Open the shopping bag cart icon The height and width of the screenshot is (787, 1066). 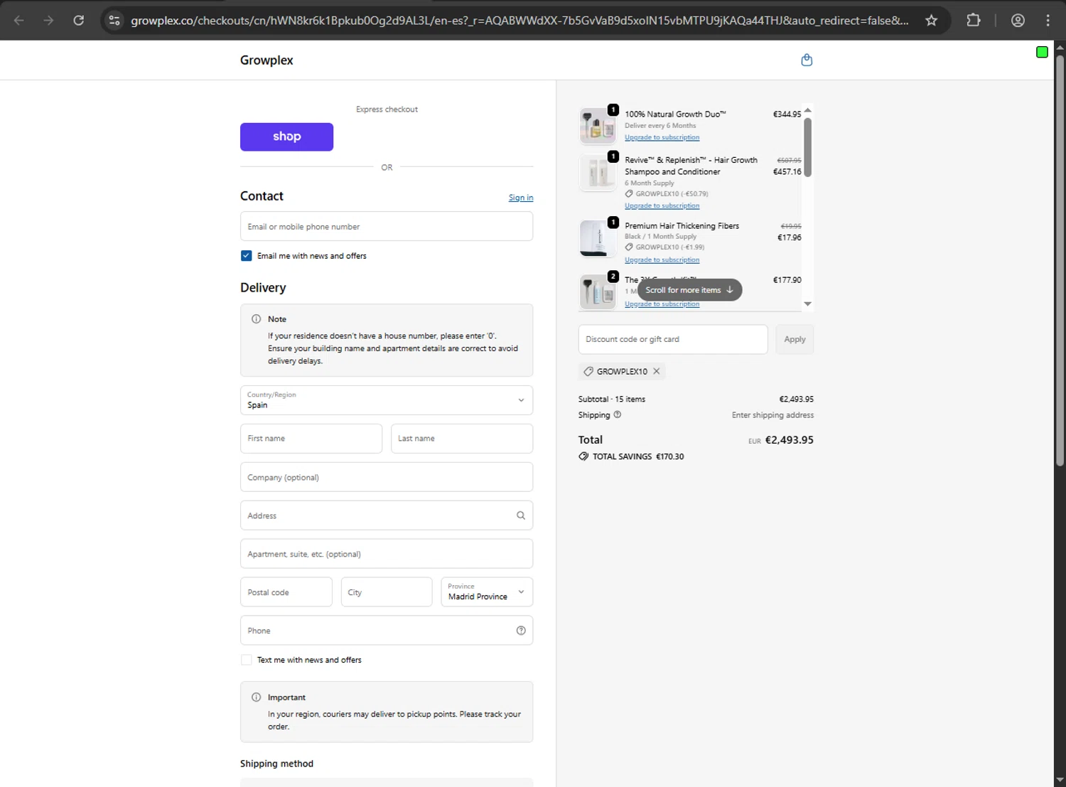pos(807,60)
